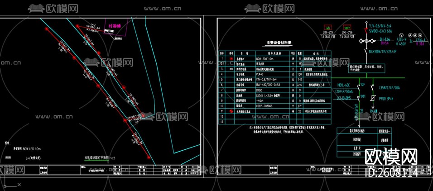This screenshot has height=191, width=433.
Task: Click the 'DN50' table cell
Action: tap(272, 90)
